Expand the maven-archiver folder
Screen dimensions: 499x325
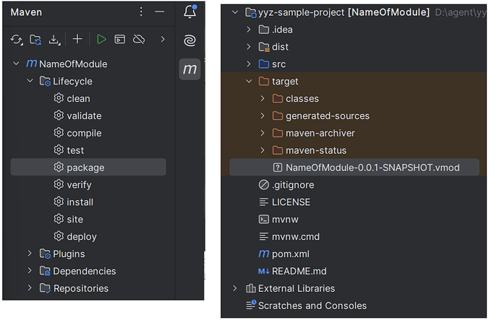(x=263, y=133)
